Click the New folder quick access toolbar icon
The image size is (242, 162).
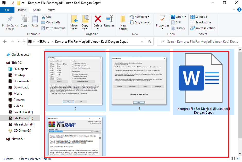click(18, 3)
